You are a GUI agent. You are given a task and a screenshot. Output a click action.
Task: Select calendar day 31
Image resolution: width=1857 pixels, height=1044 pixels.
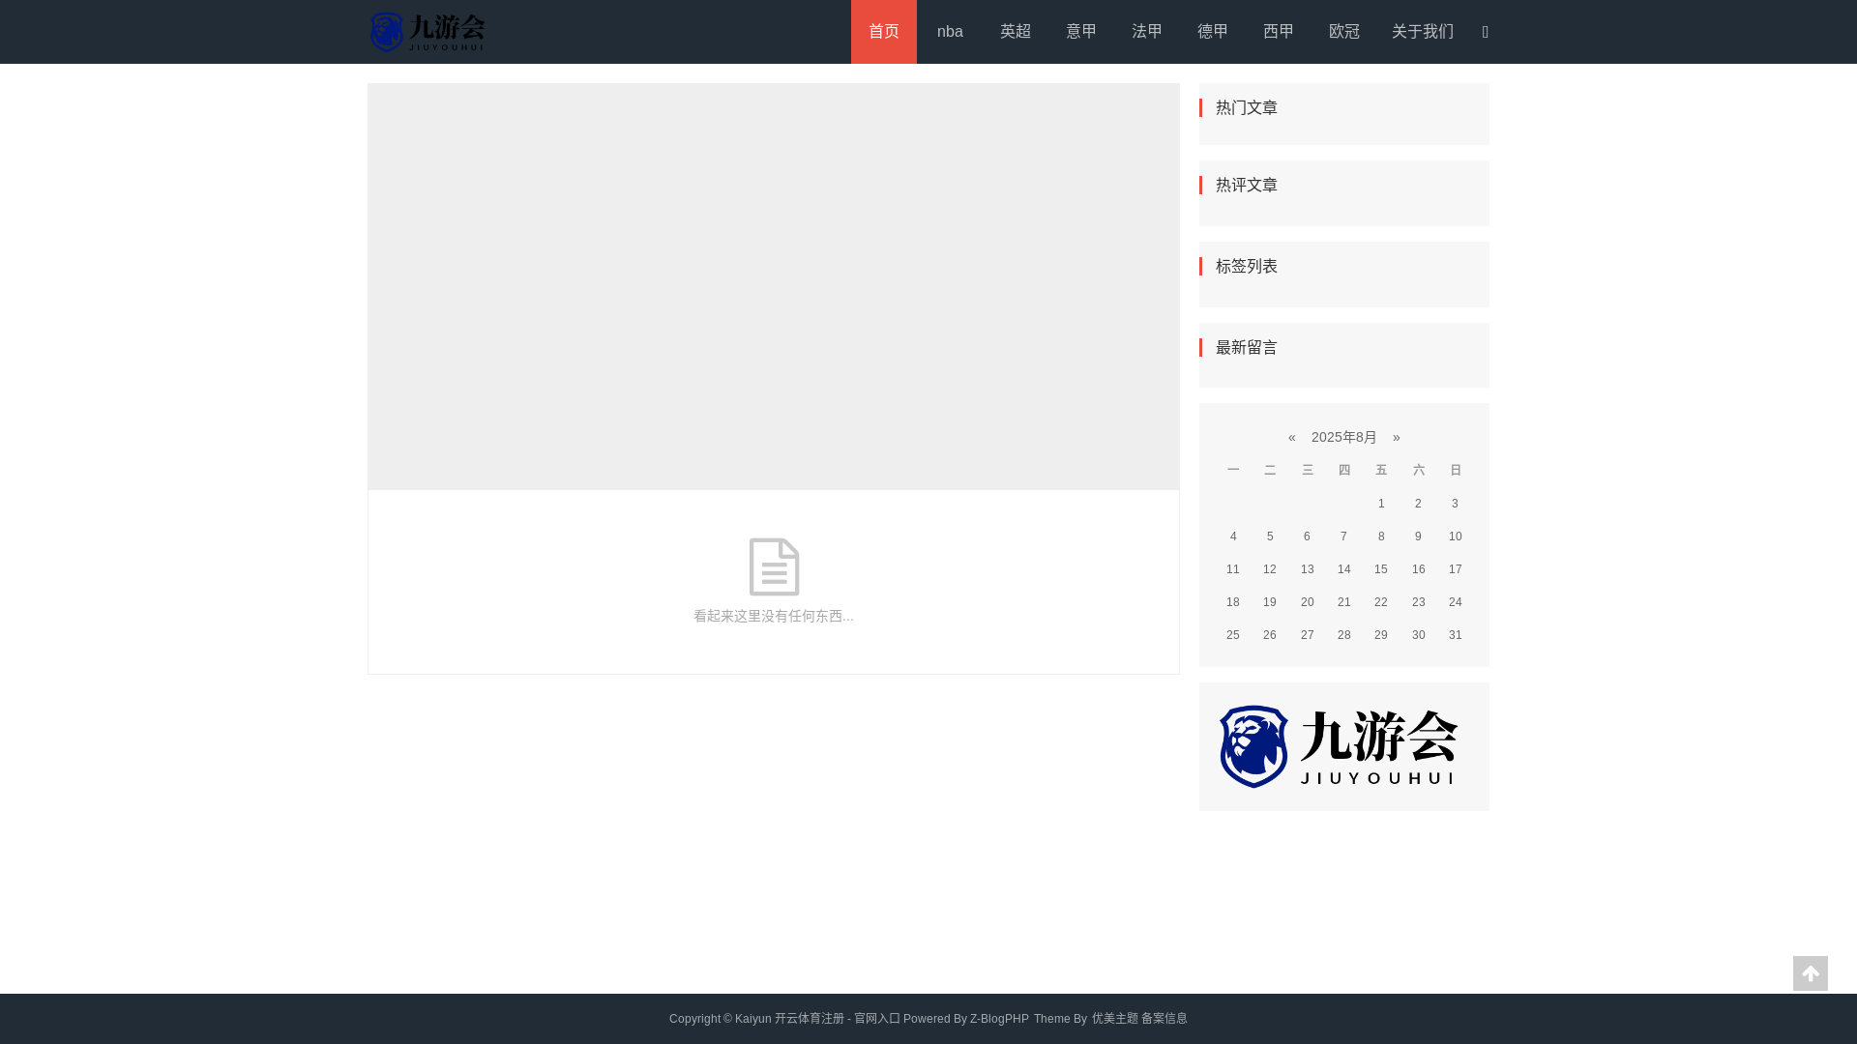click(x=1456, y=635)
